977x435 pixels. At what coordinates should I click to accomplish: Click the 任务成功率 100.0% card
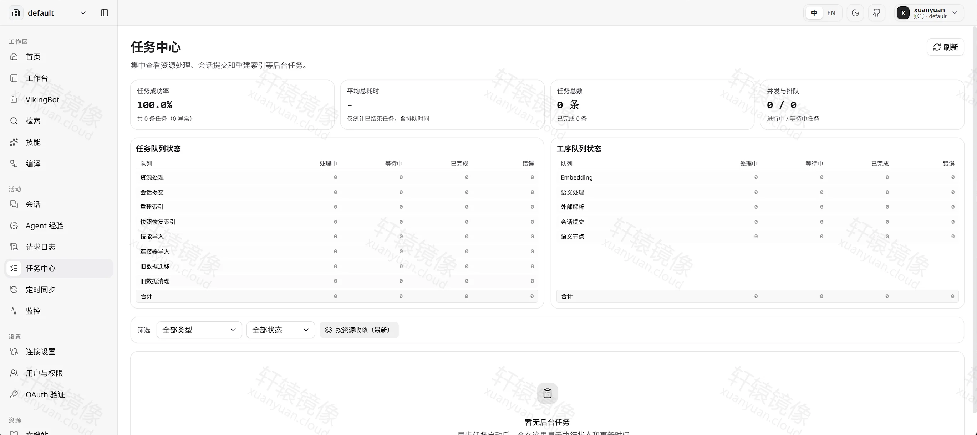[x=233, y=105]
